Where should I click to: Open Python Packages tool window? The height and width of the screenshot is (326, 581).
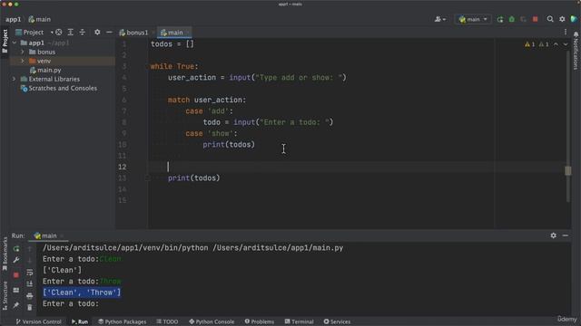(123, 321)
